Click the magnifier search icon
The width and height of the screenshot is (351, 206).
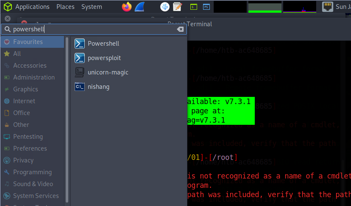(x=7, y=29)
